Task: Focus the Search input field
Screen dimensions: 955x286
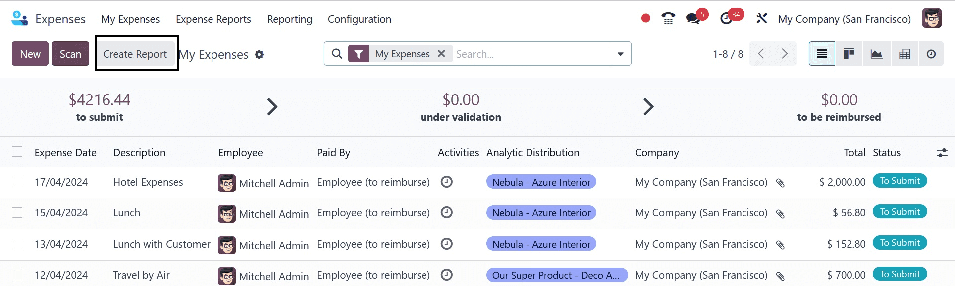Action: [531, 54]
